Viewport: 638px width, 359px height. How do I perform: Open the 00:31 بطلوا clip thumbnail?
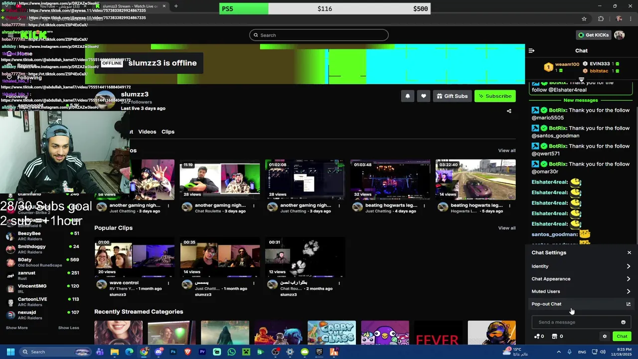click(305, 257)
